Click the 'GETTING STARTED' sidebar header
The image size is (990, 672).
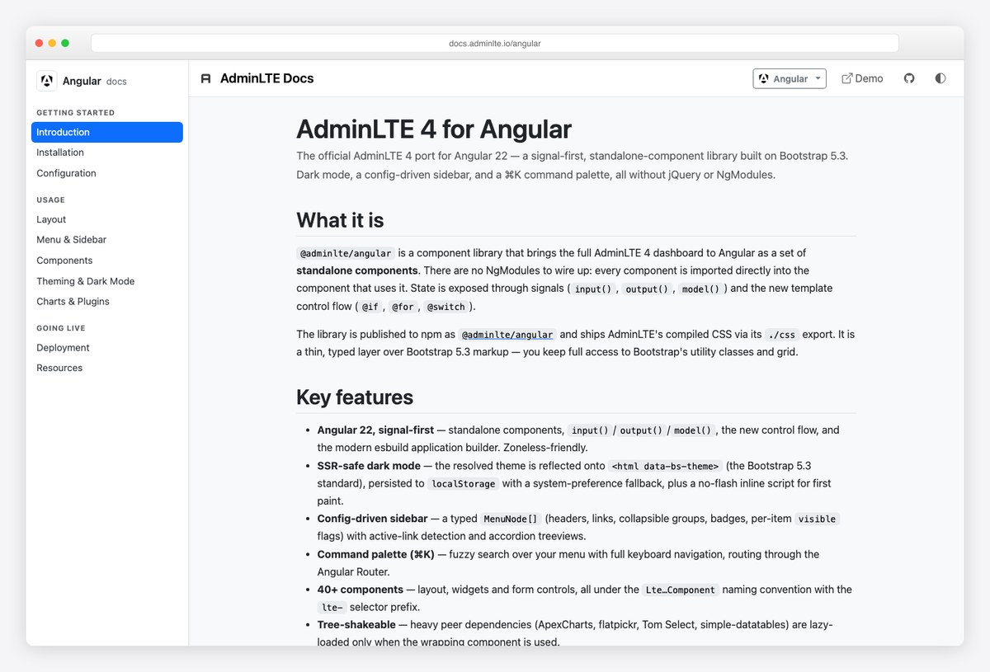pyautogui.click(x=75, y=113)
